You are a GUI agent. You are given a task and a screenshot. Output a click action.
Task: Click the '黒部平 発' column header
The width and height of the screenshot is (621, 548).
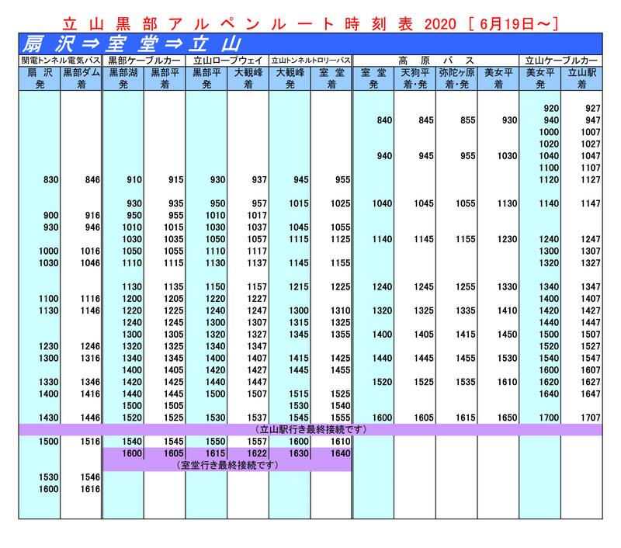pyautogui.click(x=206, y=78)
